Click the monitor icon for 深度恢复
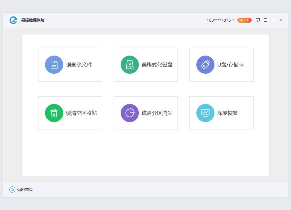Screen dimensions: 291x210 pyautogui.click(x=205, y=113)
